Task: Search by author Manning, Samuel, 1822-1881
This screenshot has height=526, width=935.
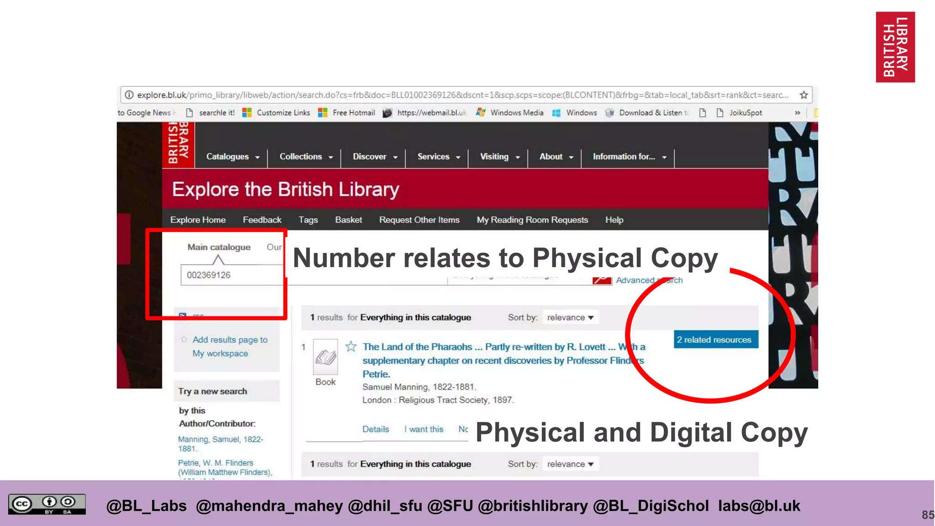Action: (x=221, y=444)
